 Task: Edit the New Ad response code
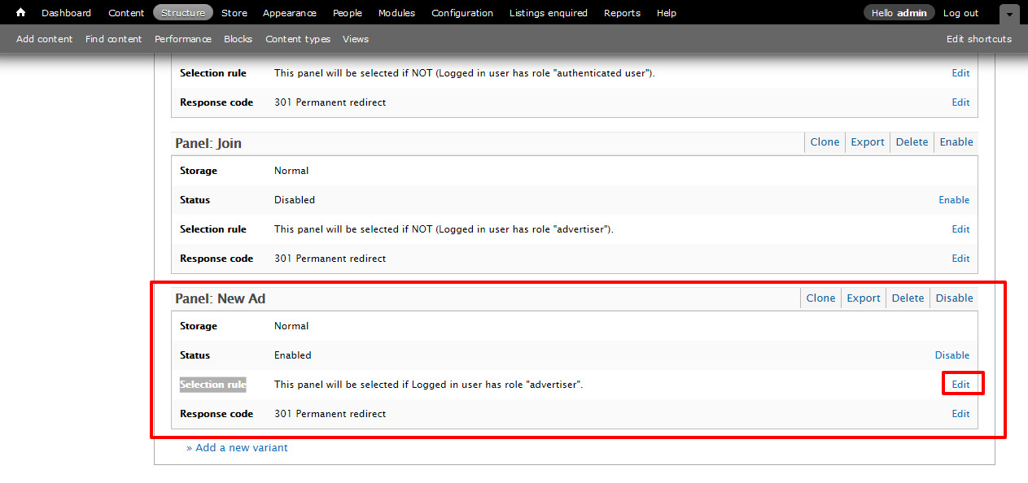point(961,414)
